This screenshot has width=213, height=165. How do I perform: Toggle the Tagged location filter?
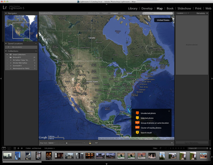tap(105, 13)
